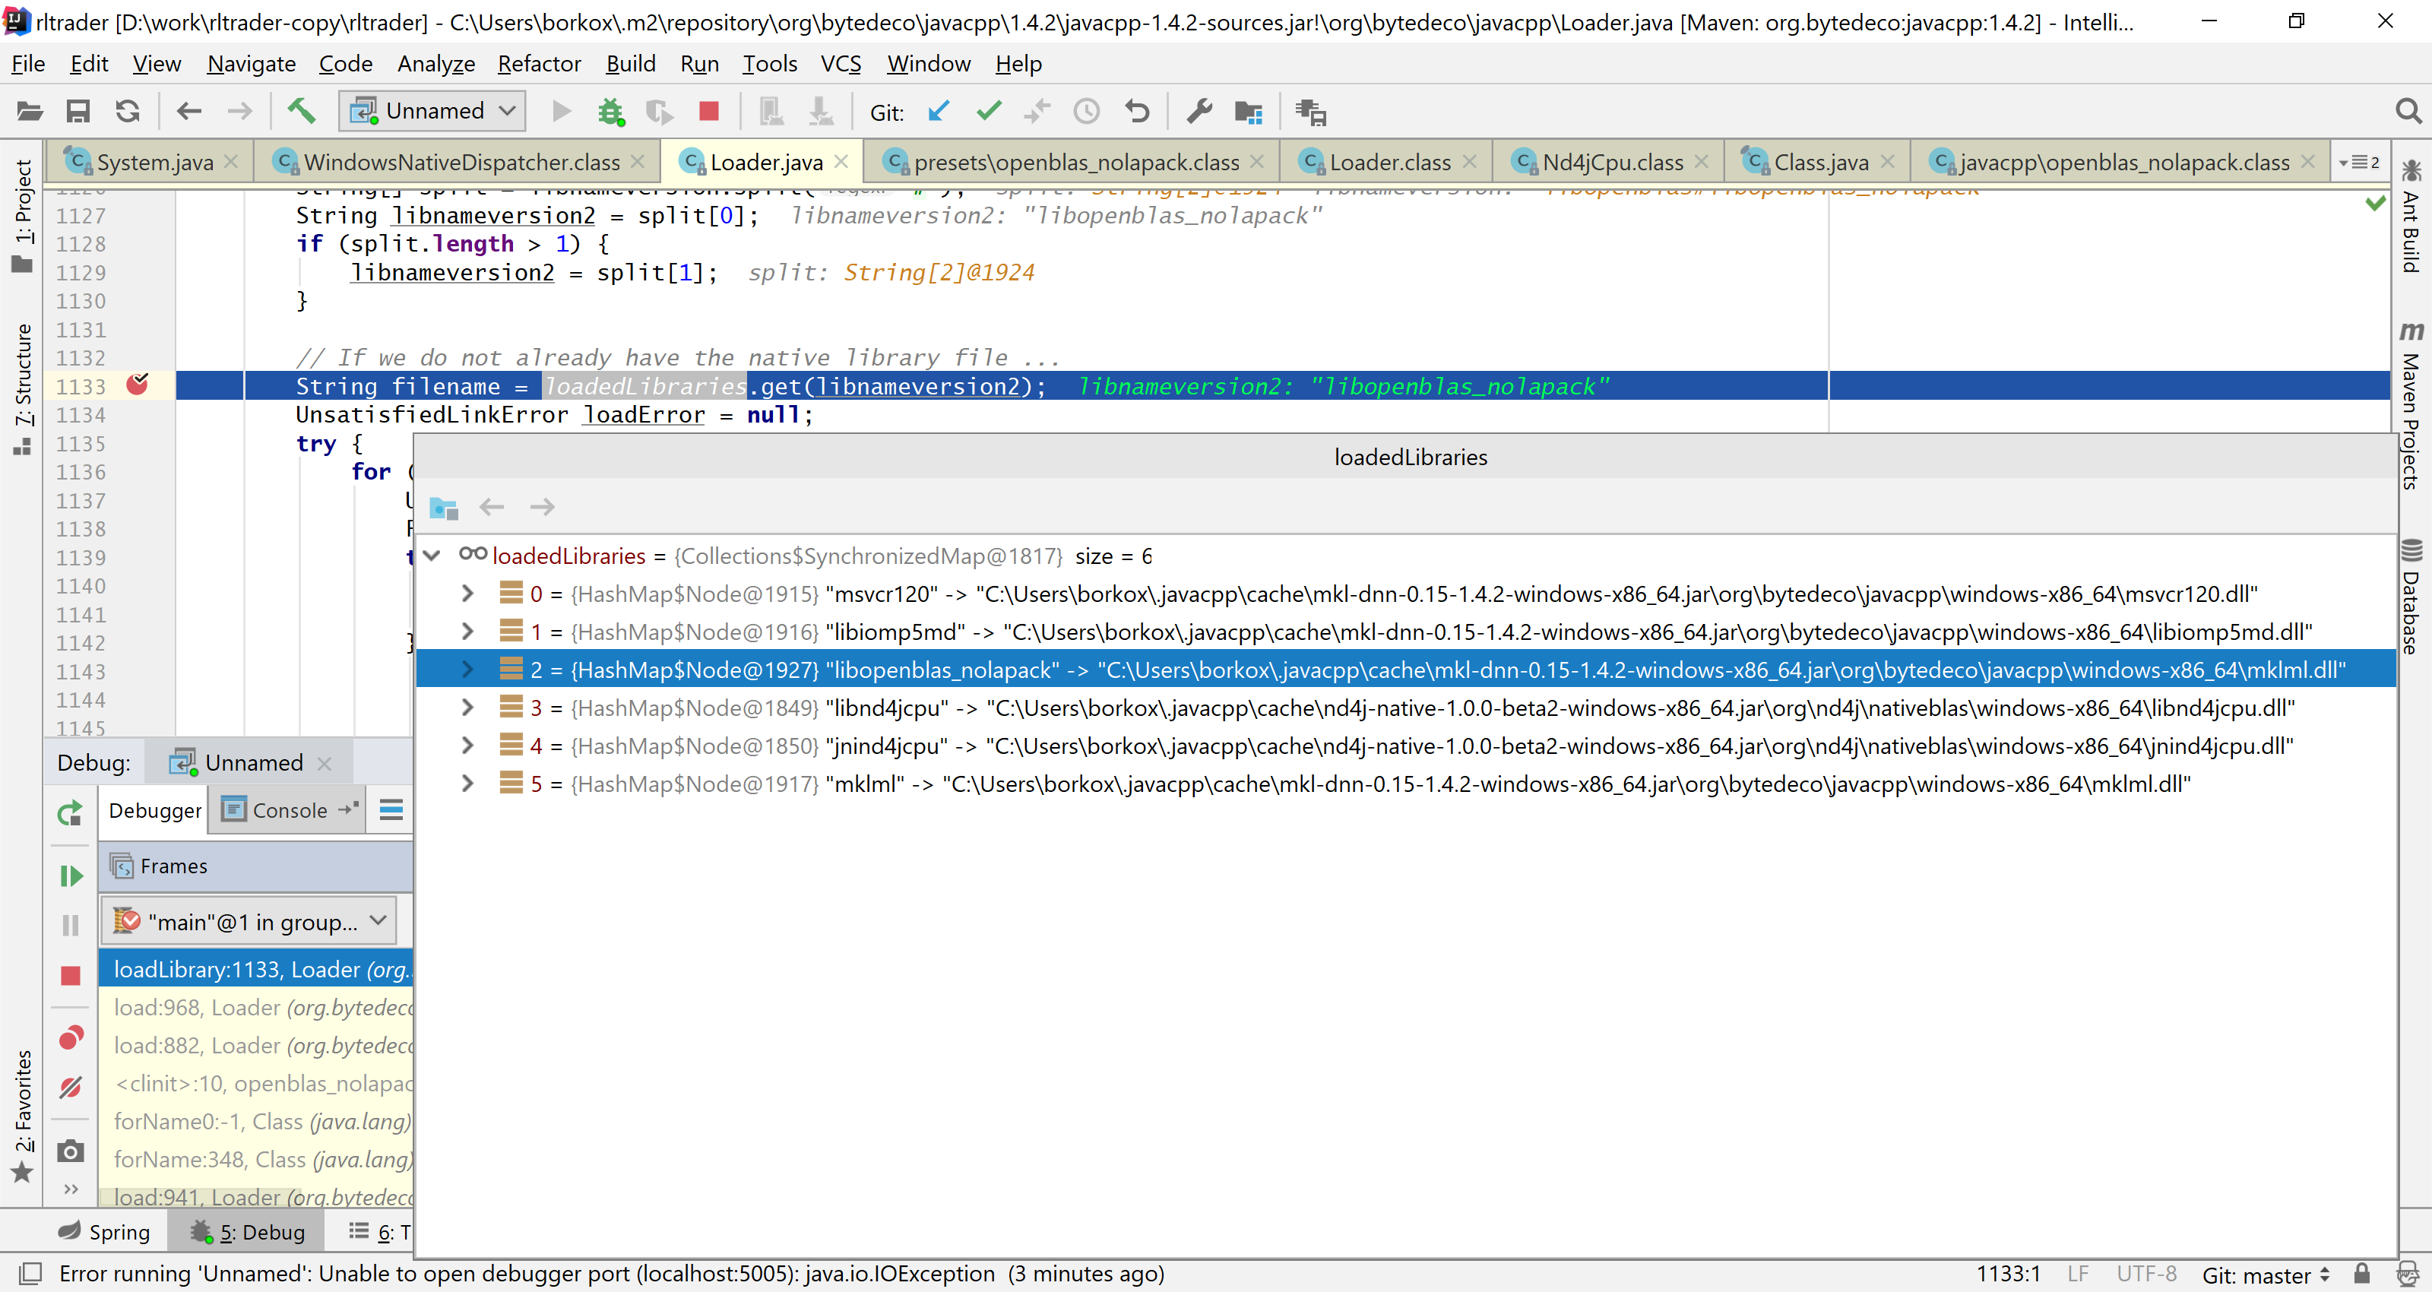Open Settings via the wrench icon

point(1199,112)
